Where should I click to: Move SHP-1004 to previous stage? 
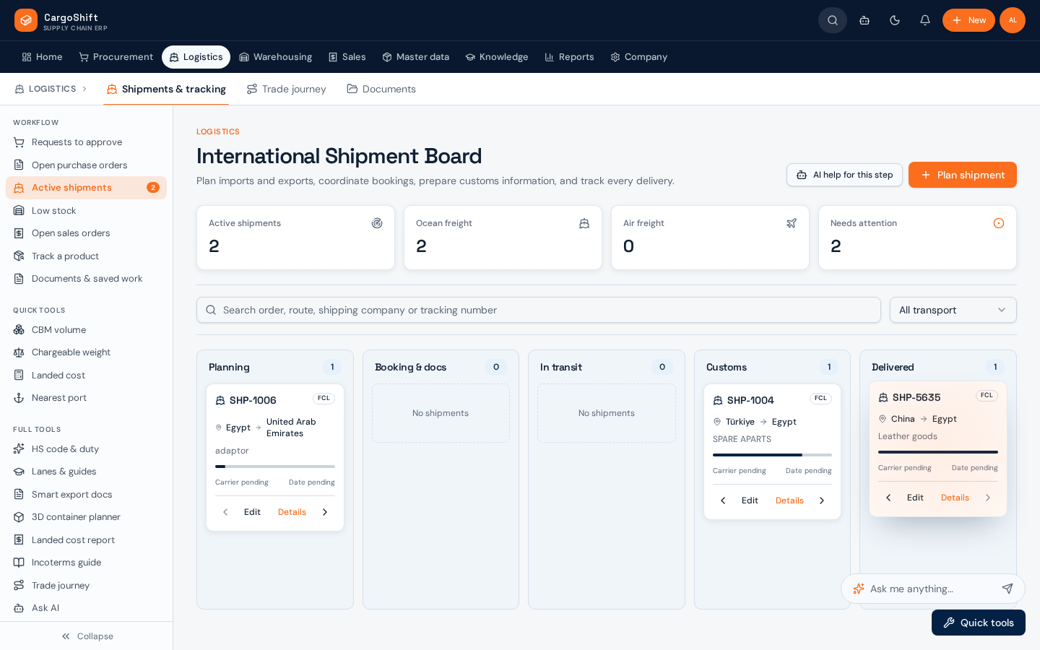pyautogui.click(x=723, y=500)
